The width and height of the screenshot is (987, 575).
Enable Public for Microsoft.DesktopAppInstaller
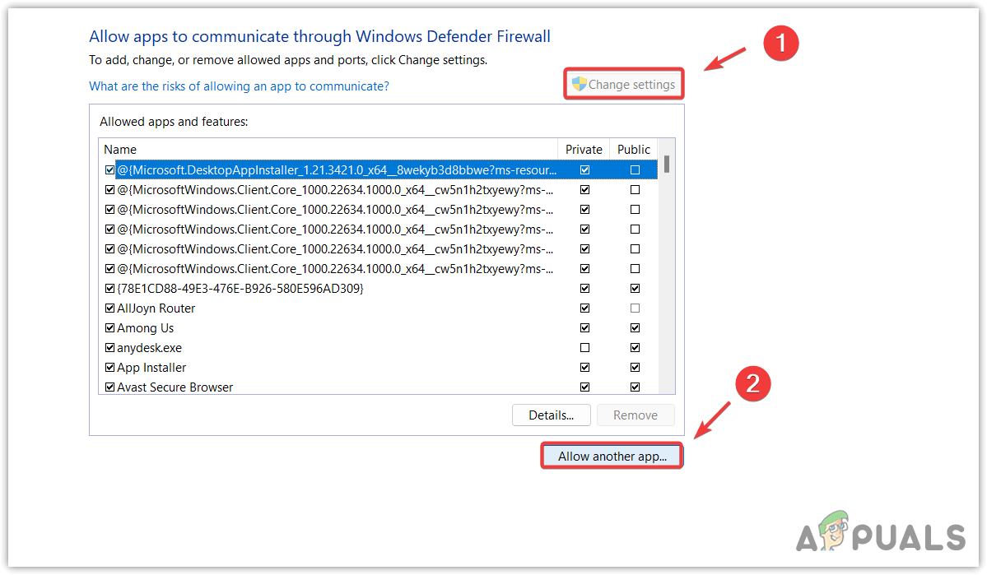(x=635, y=169)
